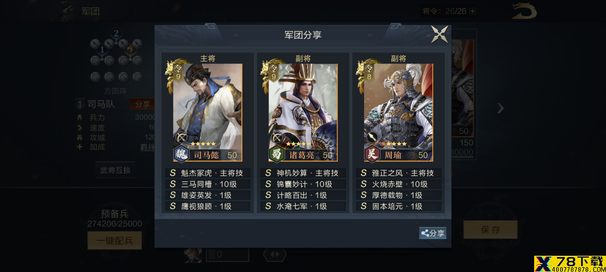Go to next army with the right chevron arrow
Image resolution: width=606 pixels, height=272 pixels.
[500, 108]
